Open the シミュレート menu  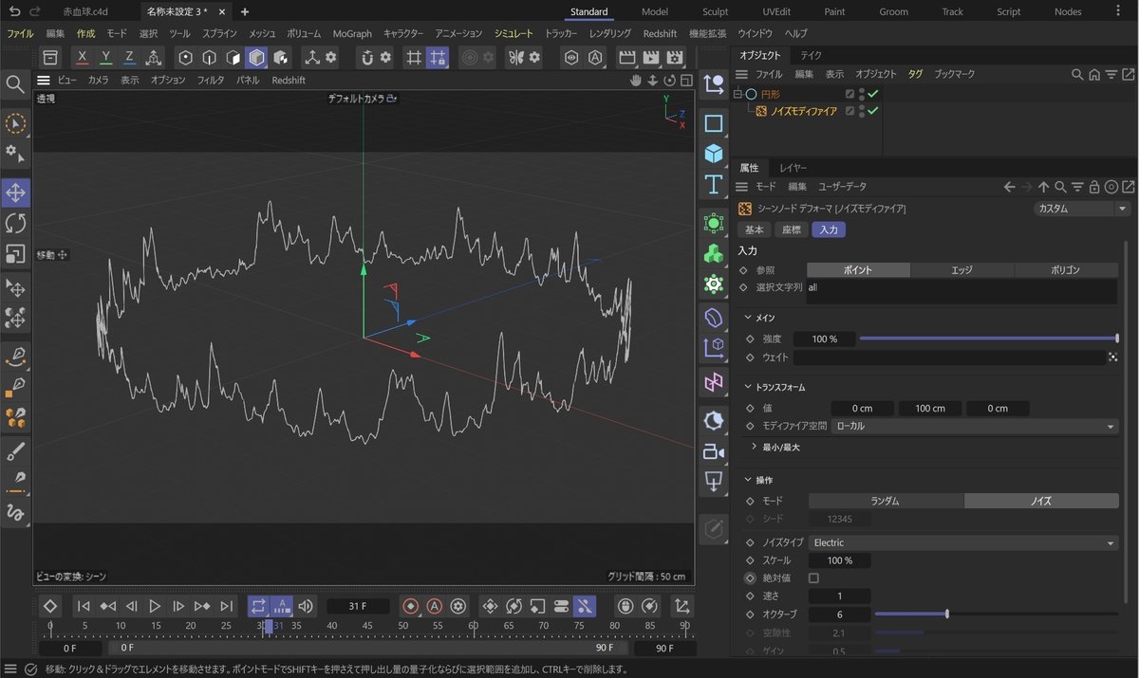click(513, 33)
